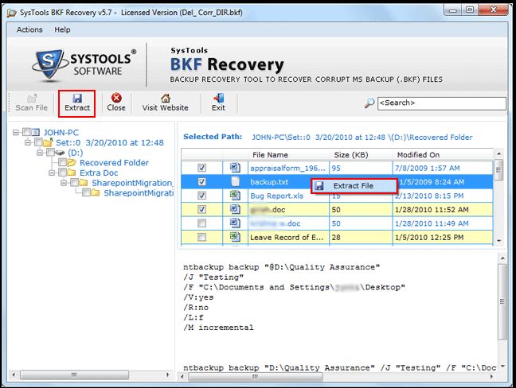This screenshot has height=388, width=516.
Task: Toggle the JOHN-PC tree checkbox
Action: (x=26, y=133)
